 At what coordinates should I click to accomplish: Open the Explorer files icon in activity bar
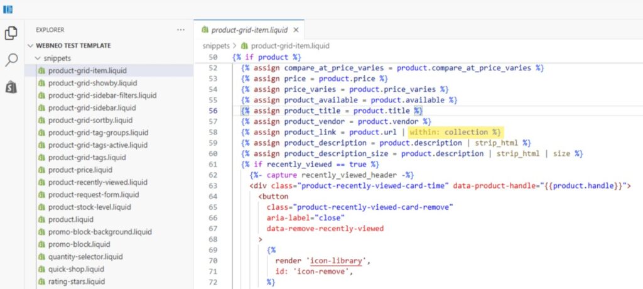(11, 34)
